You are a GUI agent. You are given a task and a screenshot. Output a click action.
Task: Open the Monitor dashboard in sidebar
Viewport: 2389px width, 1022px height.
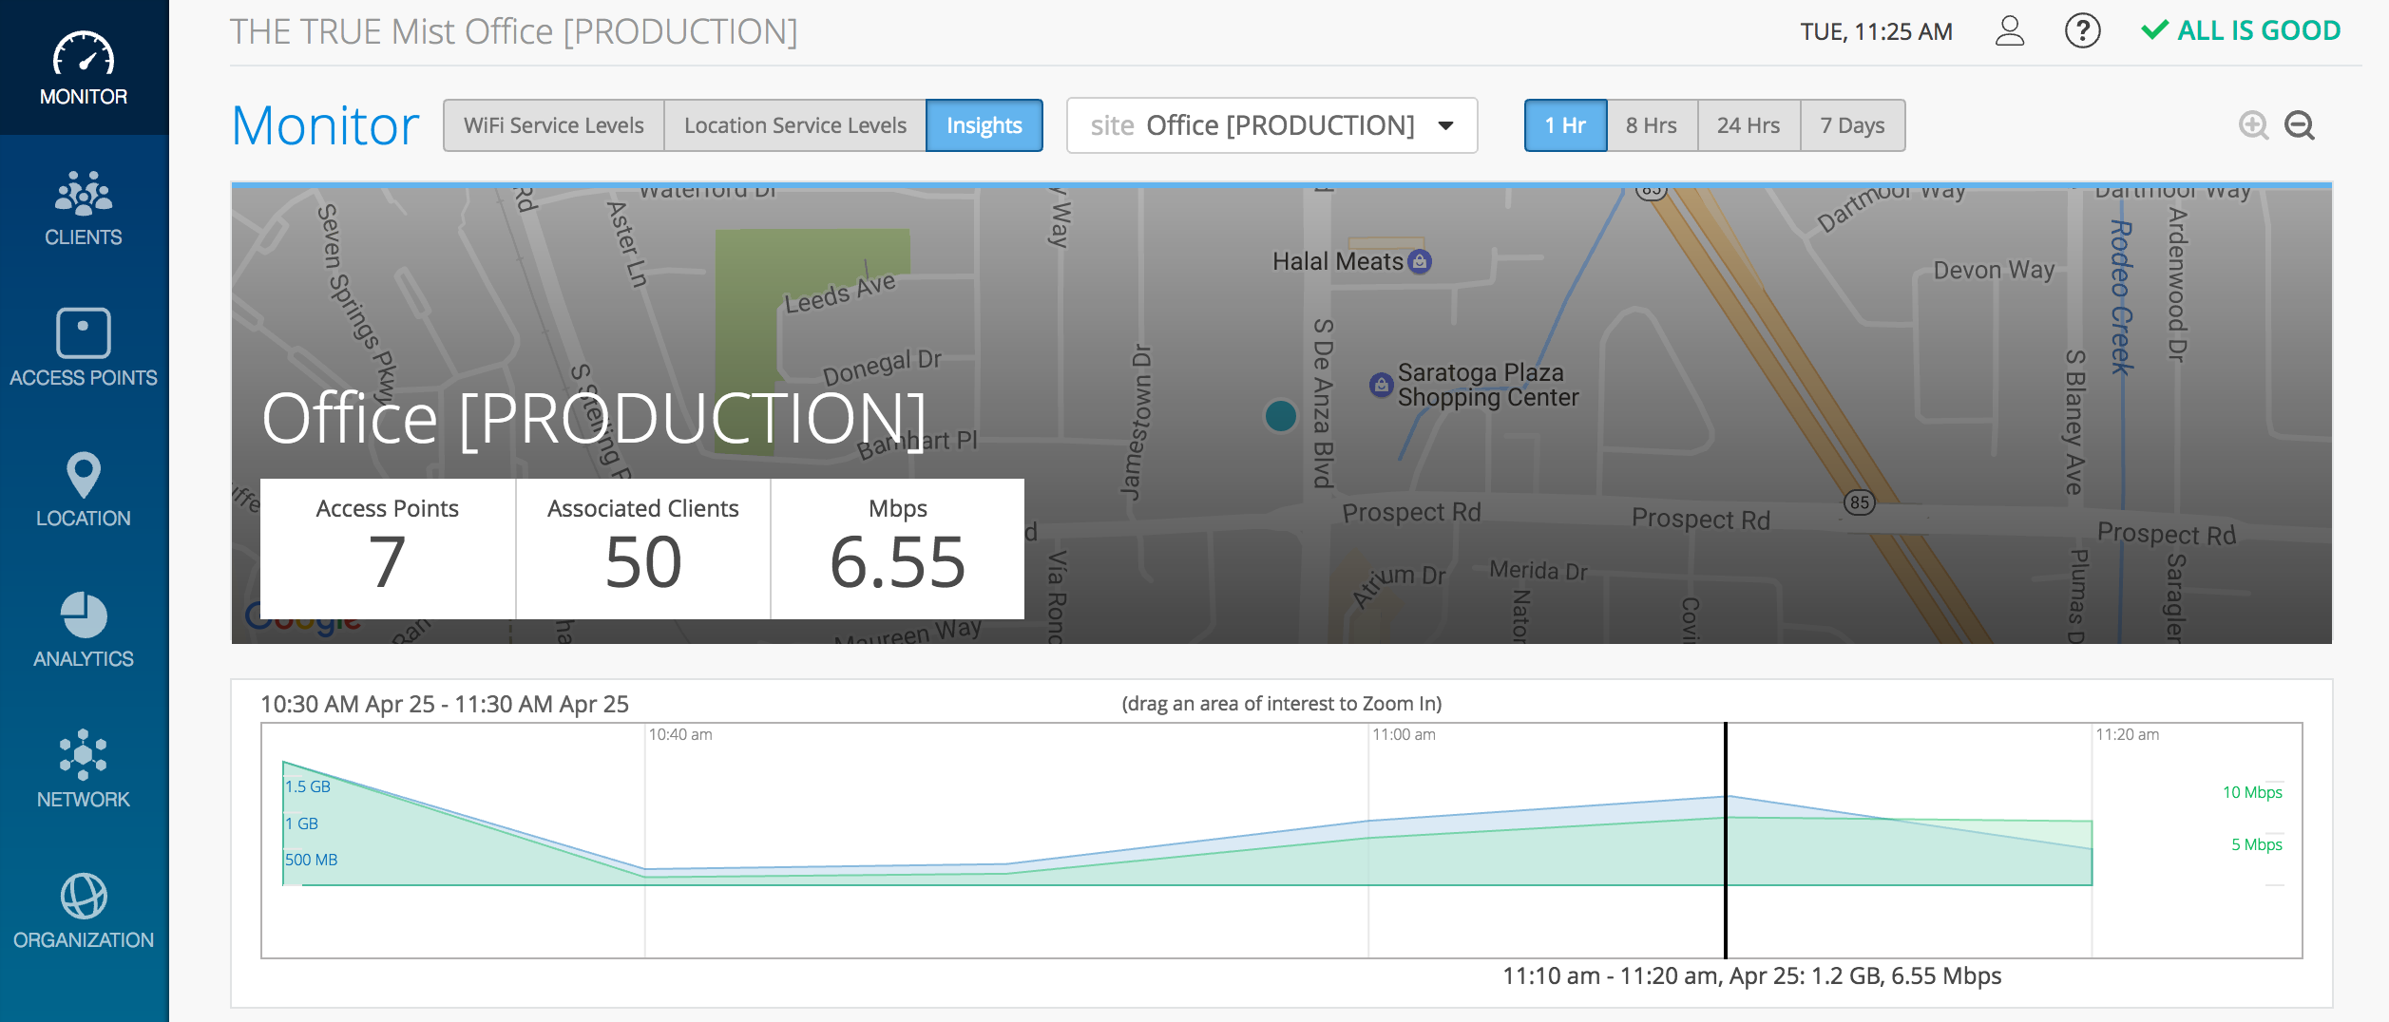pos(84,68)
